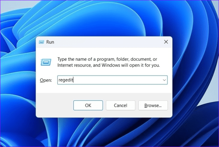Click the Open: label
The height and width of the screenshot is (147, 219).
(46, 80)
